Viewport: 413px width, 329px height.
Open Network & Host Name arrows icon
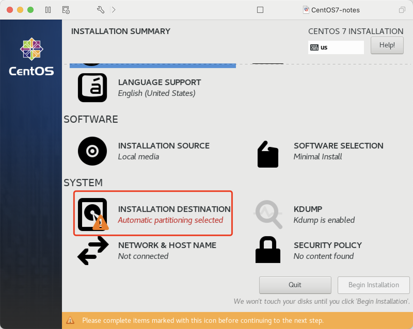pos(93,251)
